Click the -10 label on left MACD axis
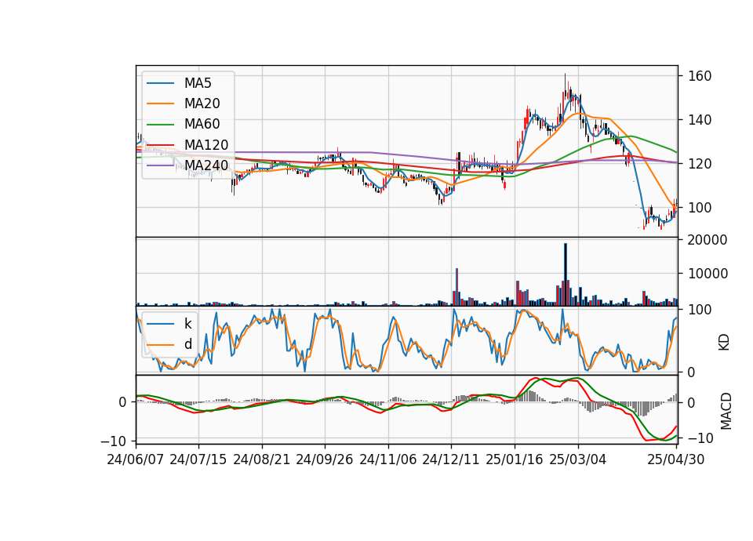753x541 pixels. point(113,441)
